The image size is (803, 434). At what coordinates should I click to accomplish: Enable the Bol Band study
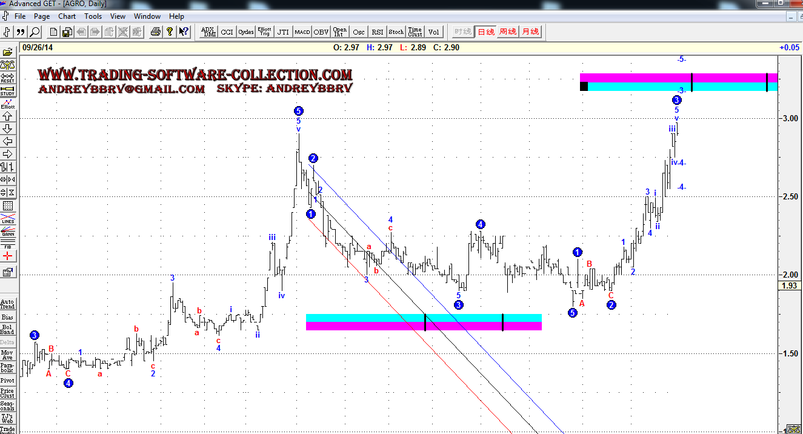tap(7, 330)
